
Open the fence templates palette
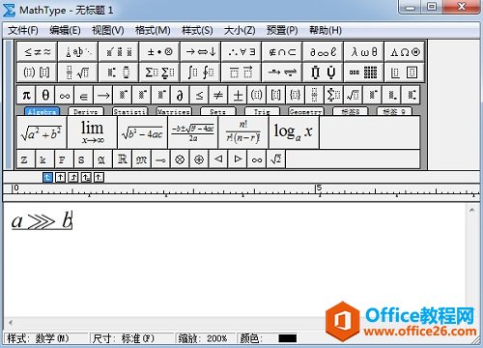pos(38,72)
